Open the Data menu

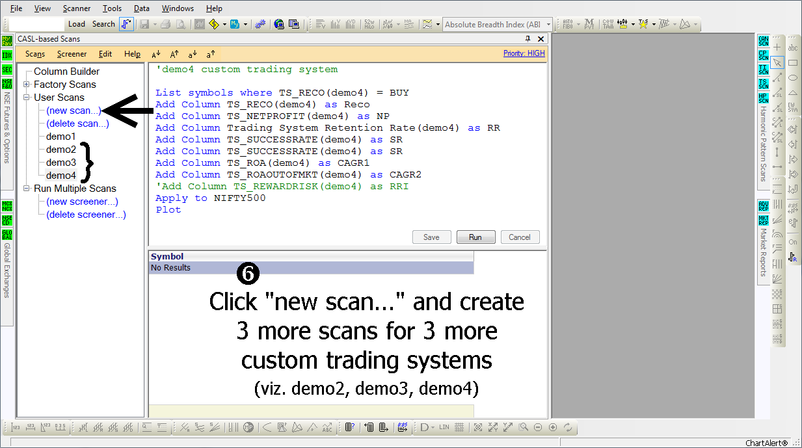click(x=142, y=8)
